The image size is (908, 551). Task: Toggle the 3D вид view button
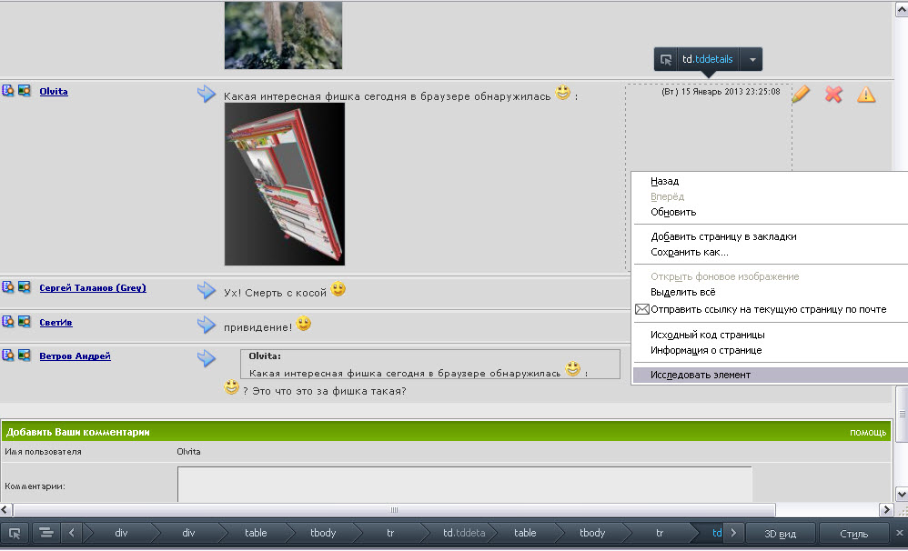pyautogui.click(x=781, y=534)
